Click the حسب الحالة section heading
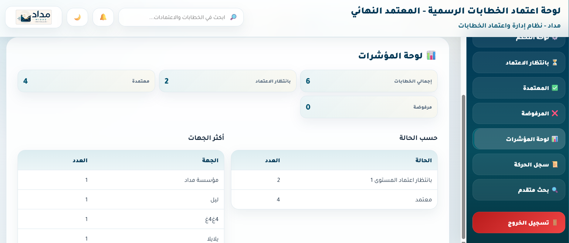This screenshot has height=243, width=569. 418,138
